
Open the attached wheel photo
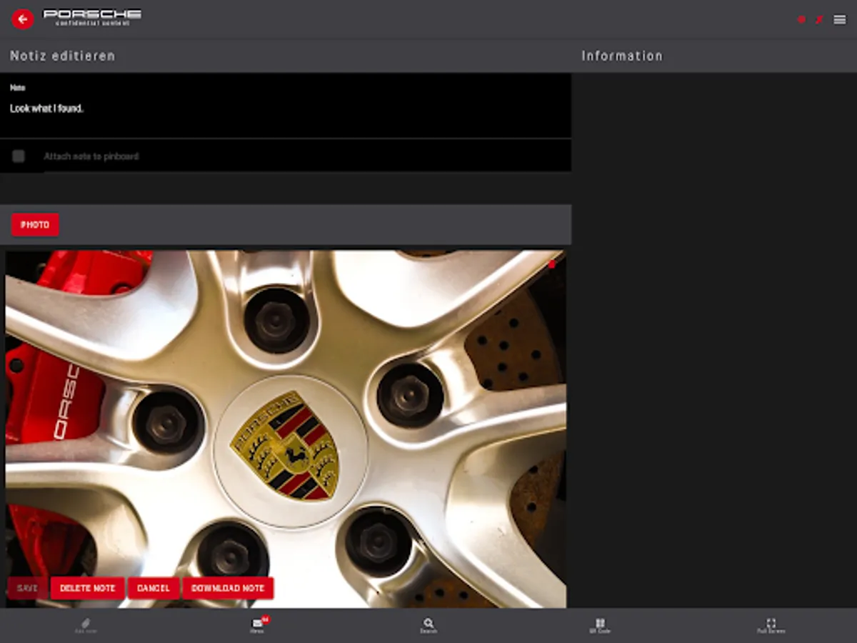click(x=286, y=429)
